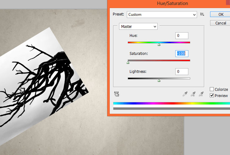Screen dimensions: 230x155
Task: Click the Lightness label
Action: (x=138, y=72)
